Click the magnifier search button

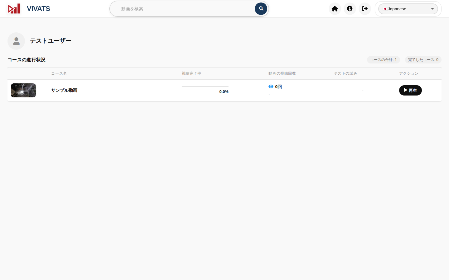pyautogui.click(x=261, y=9)
